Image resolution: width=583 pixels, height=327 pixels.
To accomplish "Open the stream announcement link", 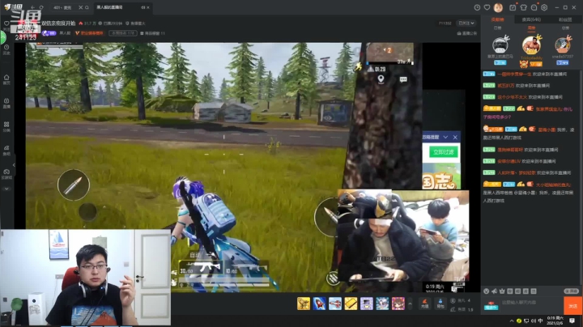I will (467, 33).
